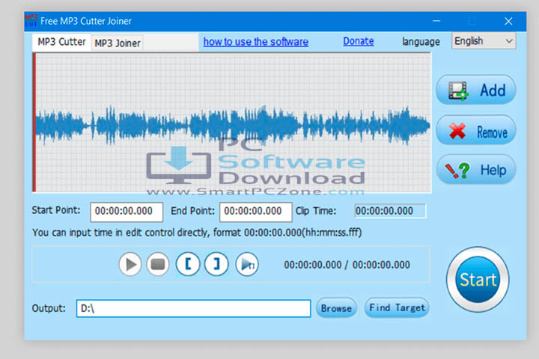Select the MP3 Cutter tab
This screenshot has width=539, height=359.
coord(61,42)
